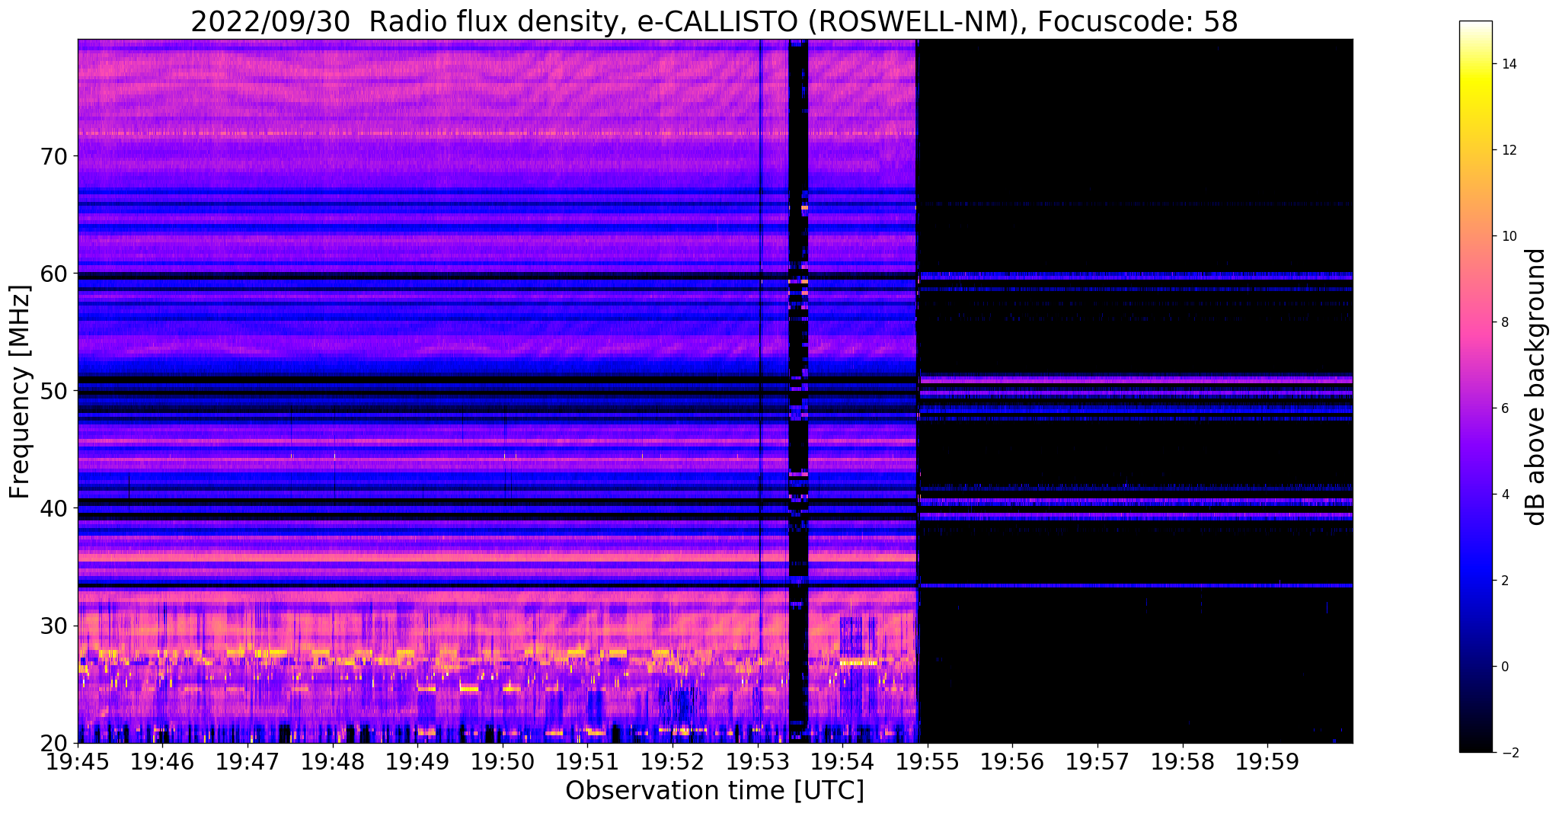1559x813 pixels.
Task: Click the colorbar tick value 8
Action: (1504, 322)
